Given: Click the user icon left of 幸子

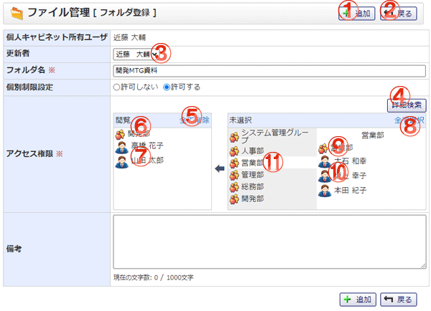Looking at the screenshot, I should (325, 176).
